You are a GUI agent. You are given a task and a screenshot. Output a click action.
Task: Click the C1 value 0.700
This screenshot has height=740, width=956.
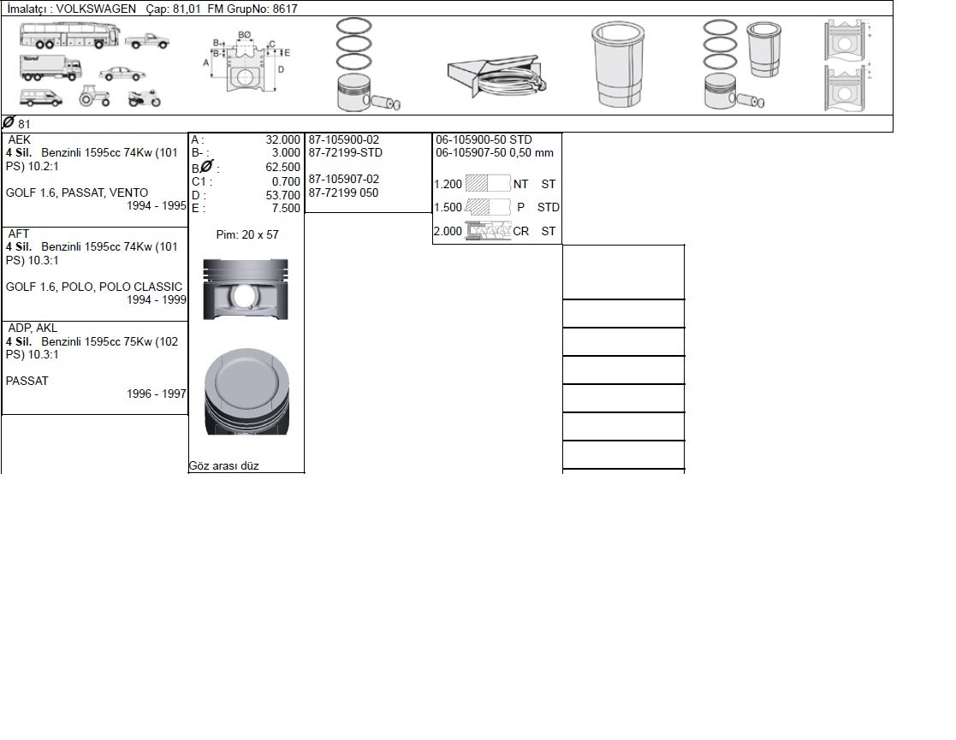tap(286, 181)
